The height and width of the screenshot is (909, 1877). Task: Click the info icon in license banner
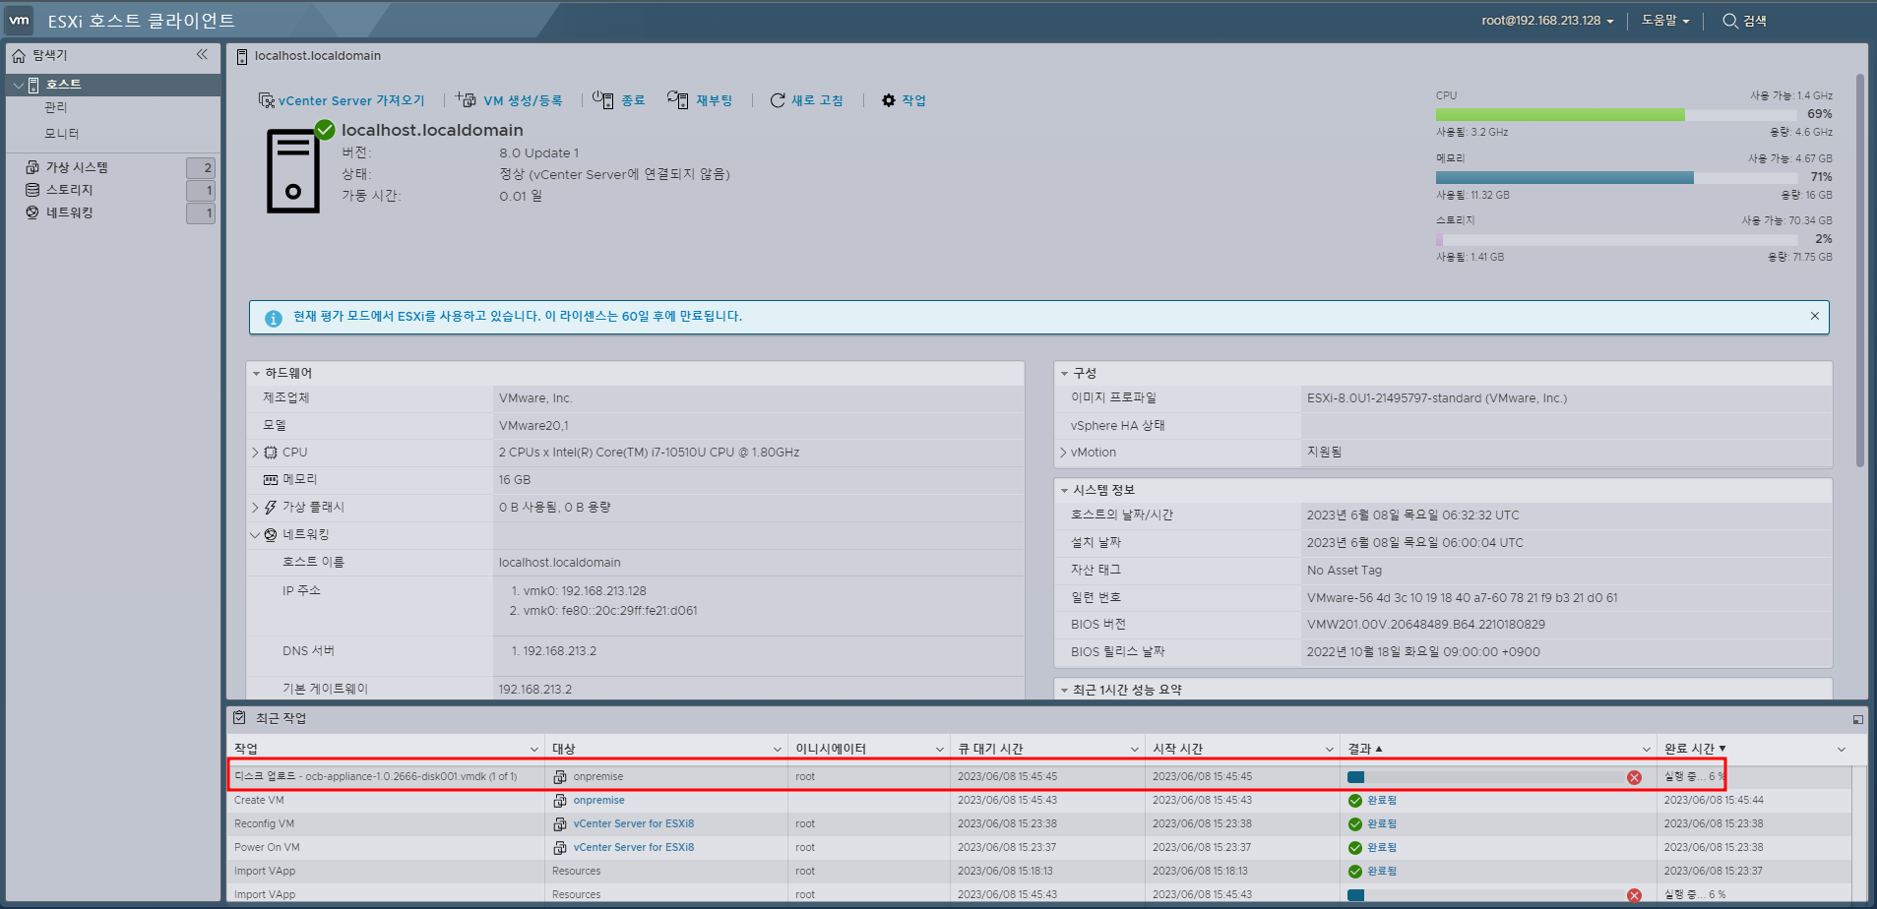tap(274, 318)
